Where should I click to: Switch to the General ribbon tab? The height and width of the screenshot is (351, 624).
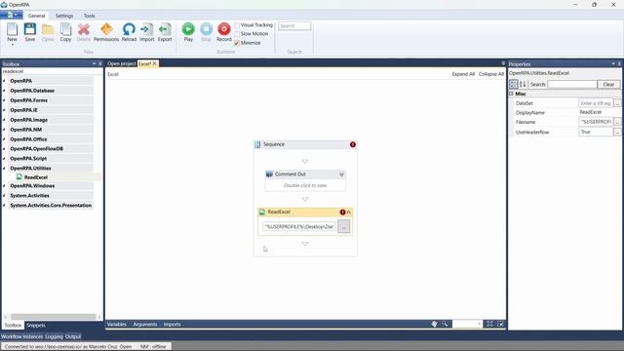[36, 16]
